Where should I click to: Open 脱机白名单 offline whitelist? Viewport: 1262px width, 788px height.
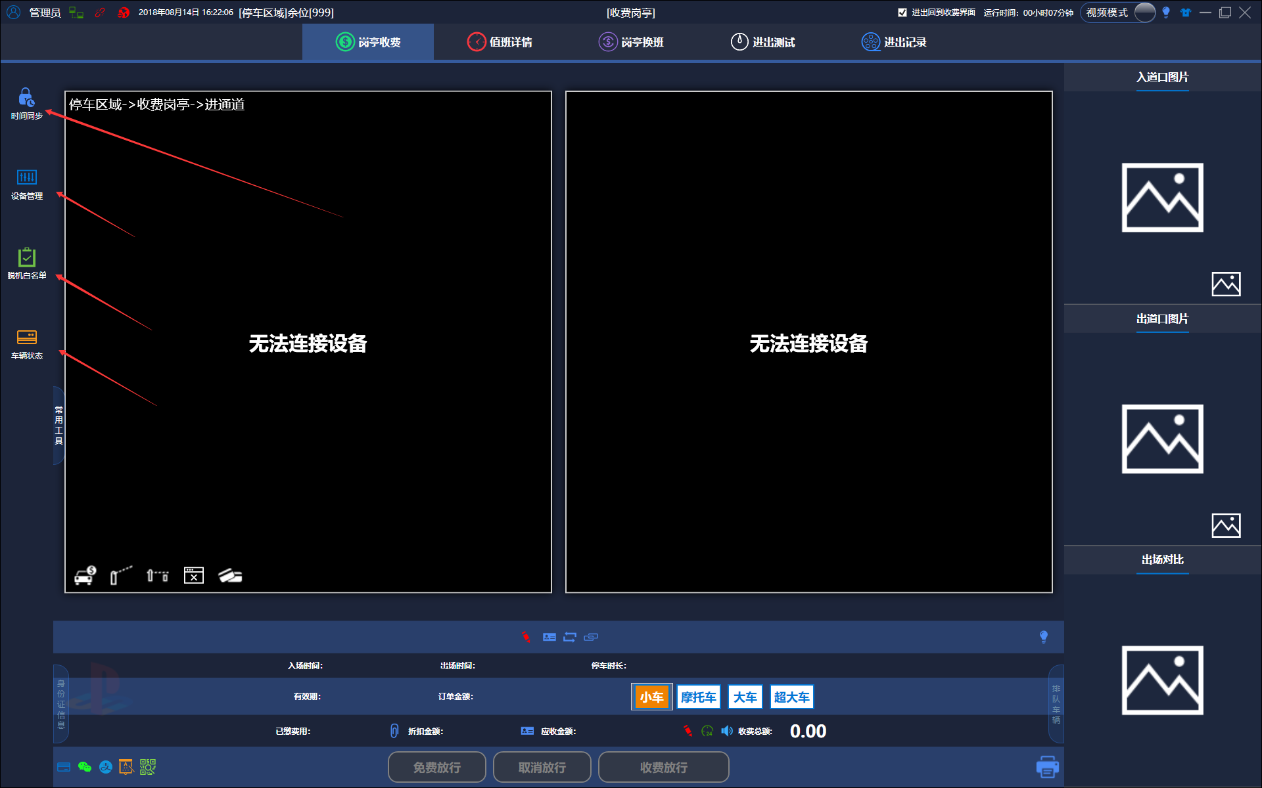26,263
